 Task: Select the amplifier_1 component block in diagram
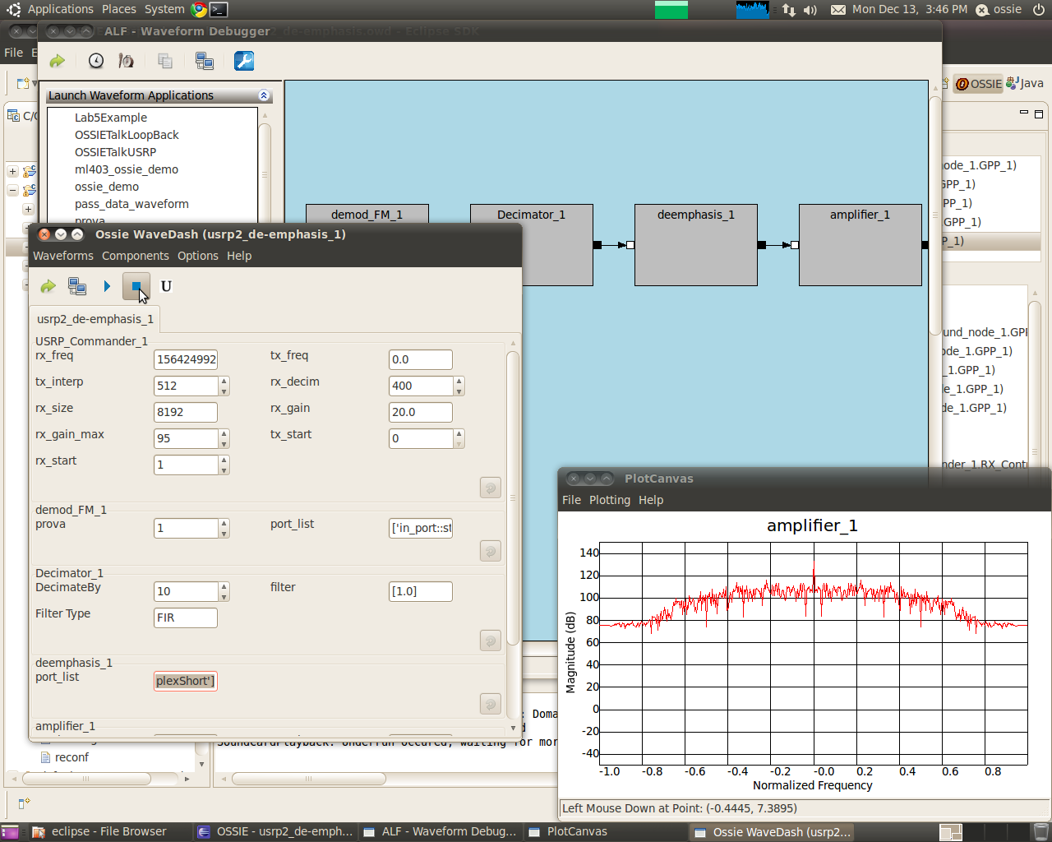(x=861, y=245)
